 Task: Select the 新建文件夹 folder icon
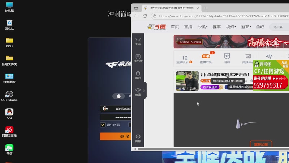tap(9, 60)
